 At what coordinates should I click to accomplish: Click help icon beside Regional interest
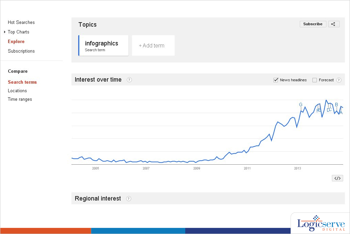(129, 199)
